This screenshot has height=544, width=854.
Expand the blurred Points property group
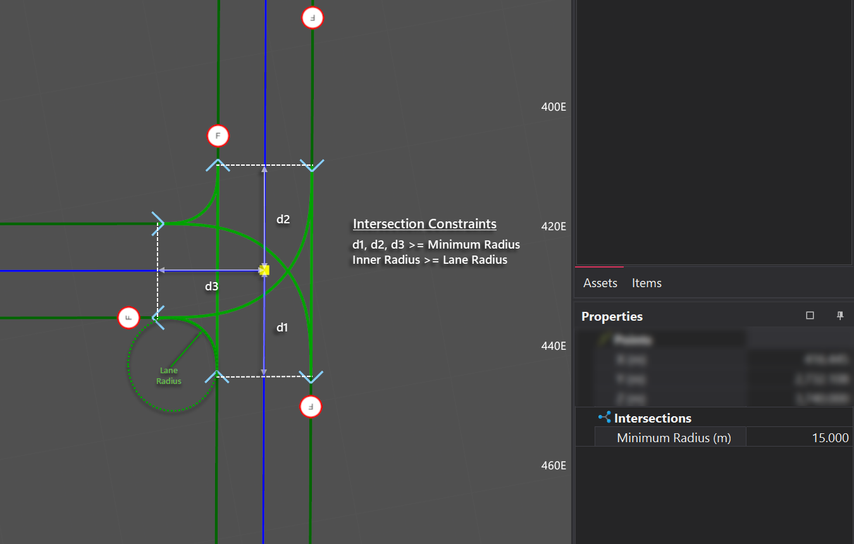click(633, 340)
